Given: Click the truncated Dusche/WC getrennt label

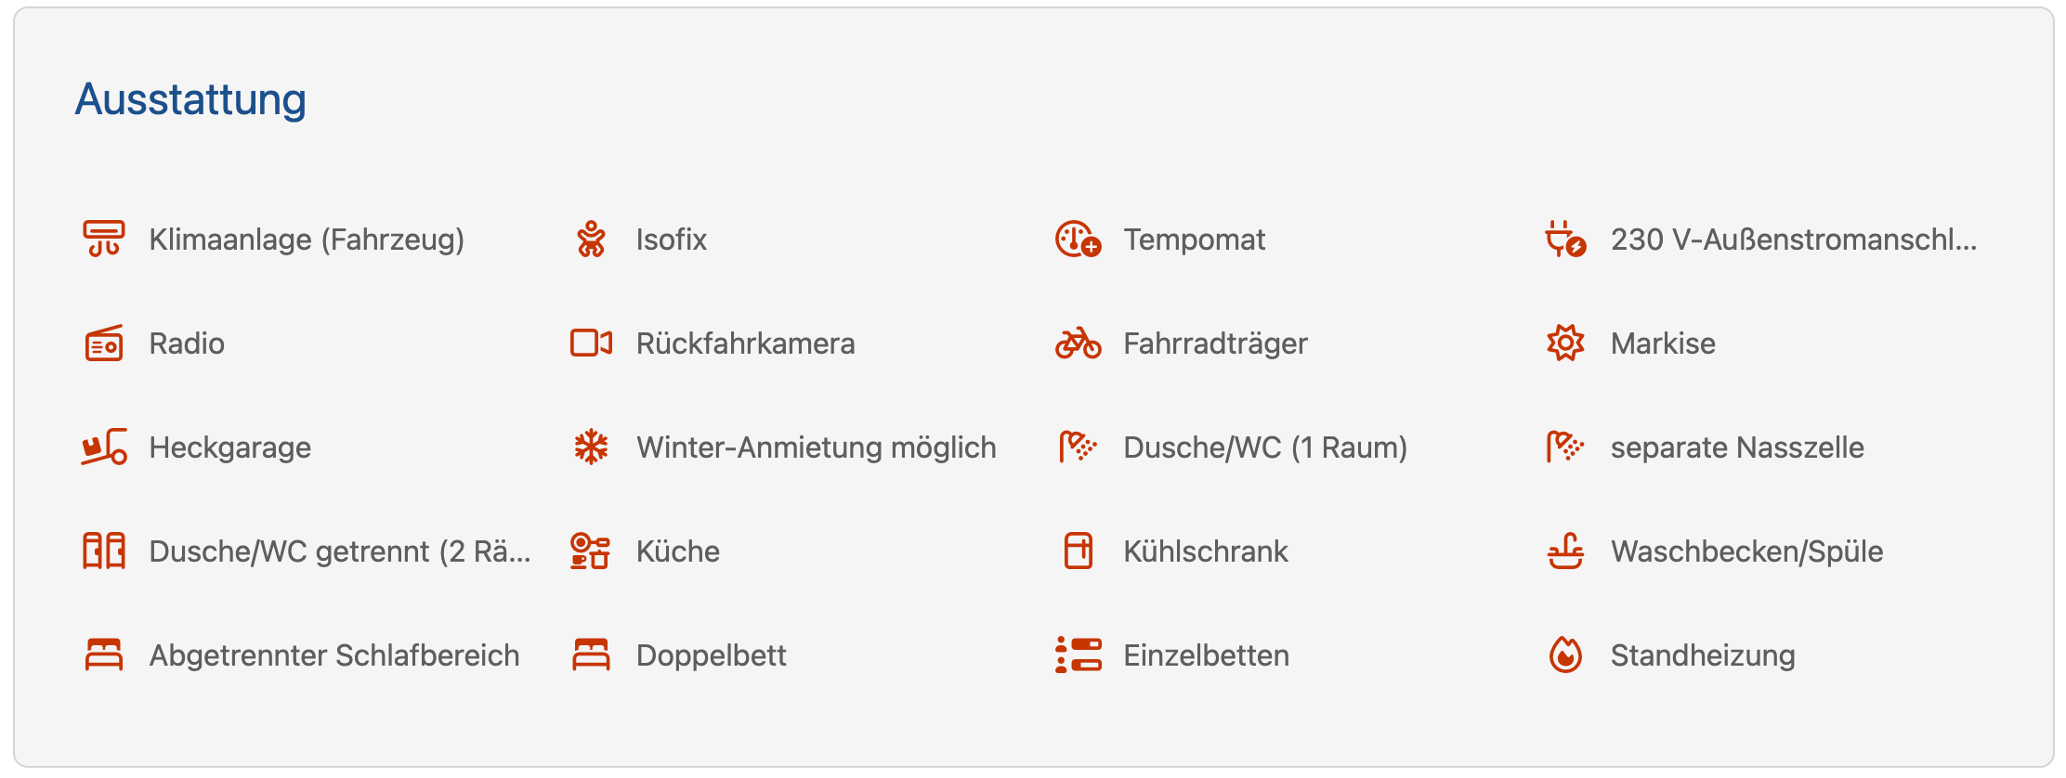Looking at the screenshot, I should [x=339, y=551].
